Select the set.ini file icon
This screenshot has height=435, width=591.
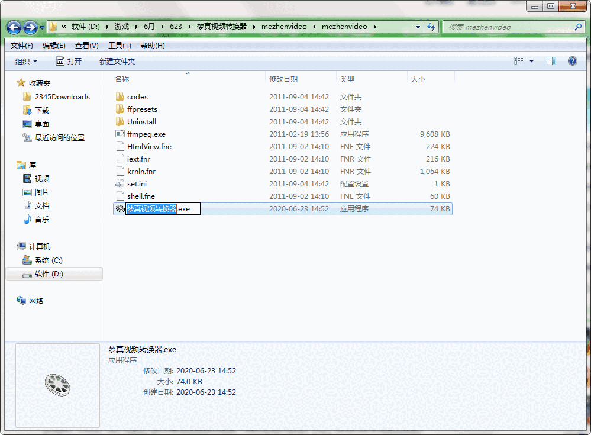(120, 183)
